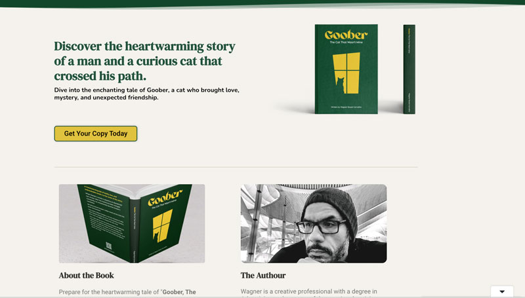The width and height of the screenshot is (525, 298).
Task: Expand the black down-arrow tab at bottom right
Action: pos(501,291)
